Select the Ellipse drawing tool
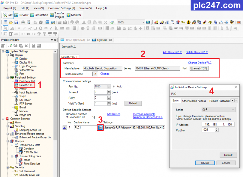This screenshot has width=243, height=177. [46, 28]
